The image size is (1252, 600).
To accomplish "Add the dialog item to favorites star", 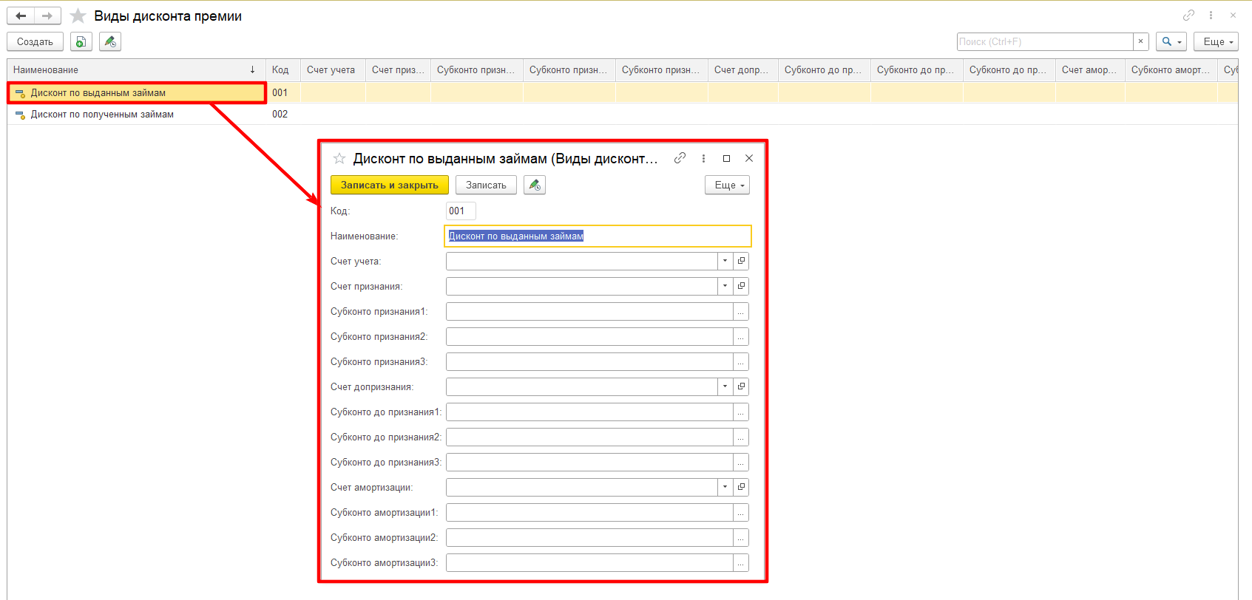I will (x=339, y=158).
